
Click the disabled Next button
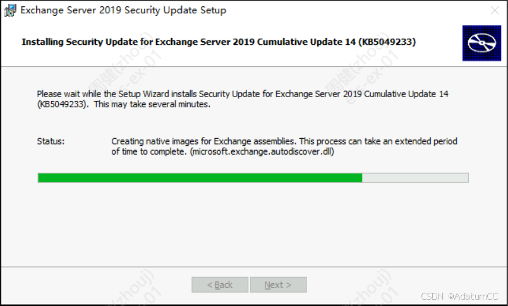(x=278, y=285)
